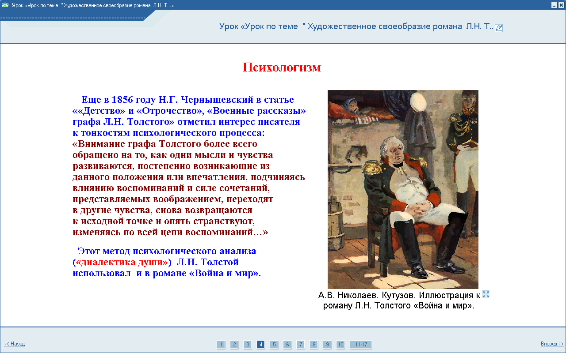Minimize the lesson window
The image size is (566, 353).
[x=554, y=4]
